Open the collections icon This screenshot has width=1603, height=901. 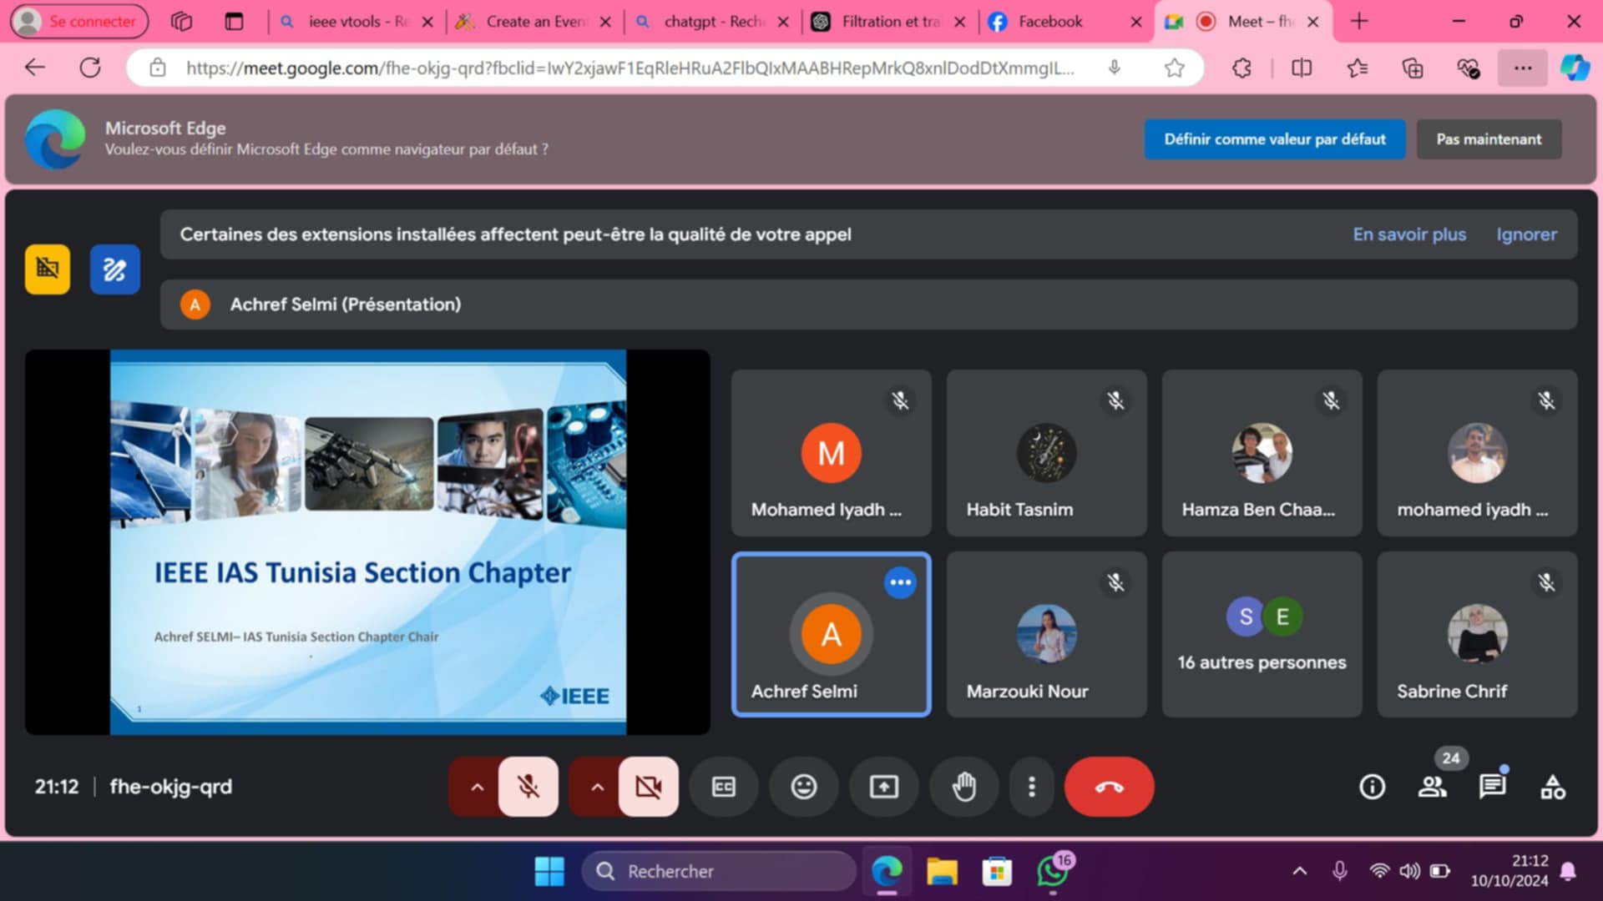1413,68
